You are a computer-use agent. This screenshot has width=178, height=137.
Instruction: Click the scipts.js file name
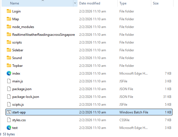pyautogui.click(x=18, y=105)
